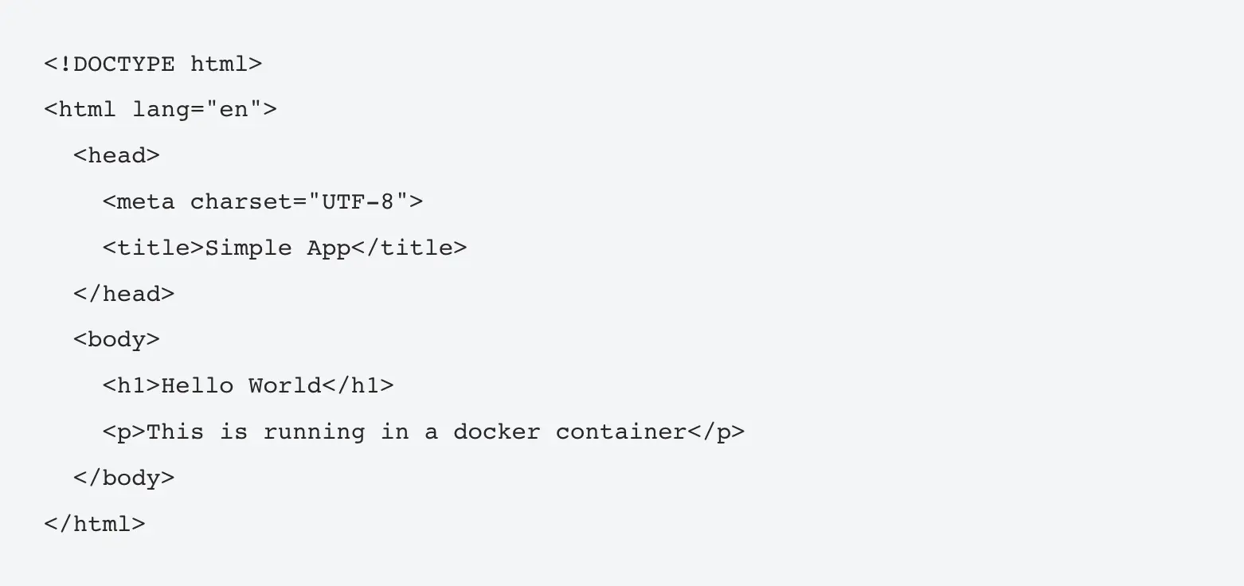1244x586 pixels.
Task: Click the "UTF-8" charset value
Action: 358,201
